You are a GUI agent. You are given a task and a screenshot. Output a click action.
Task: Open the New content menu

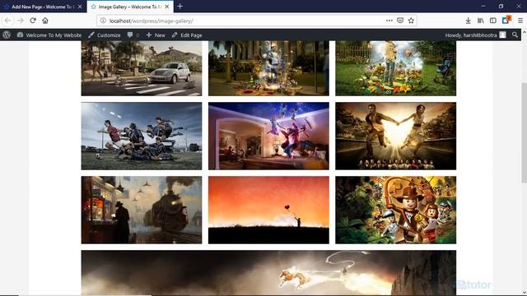point(156,35)
